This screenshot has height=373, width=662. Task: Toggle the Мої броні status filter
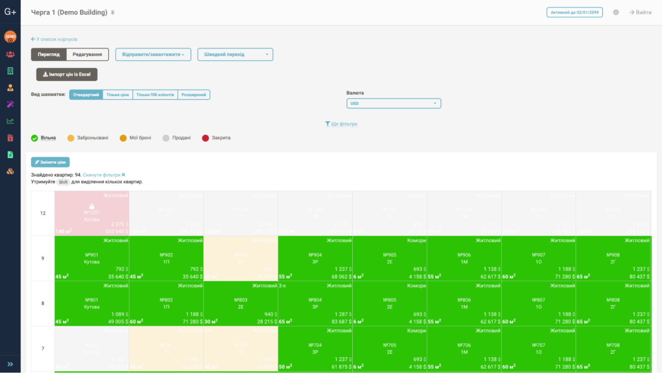click(136, 138)
